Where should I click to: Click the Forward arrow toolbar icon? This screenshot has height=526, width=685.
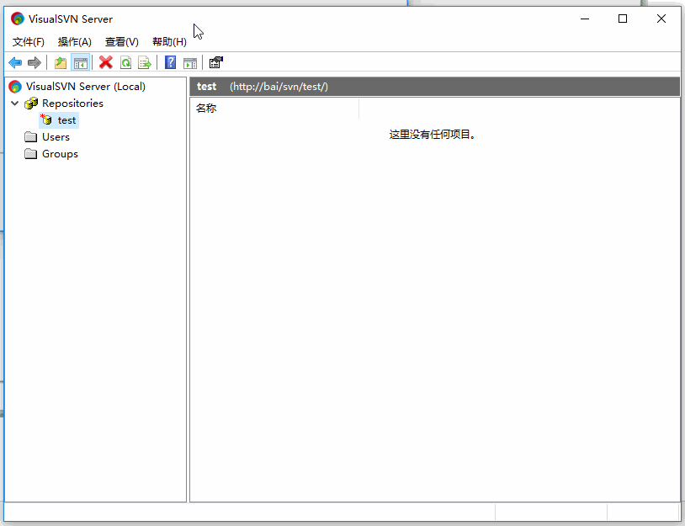[34, 62]
